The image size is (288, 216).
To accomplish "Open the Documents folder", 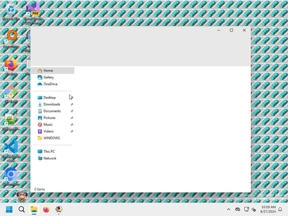I will (x=53, y=111).
